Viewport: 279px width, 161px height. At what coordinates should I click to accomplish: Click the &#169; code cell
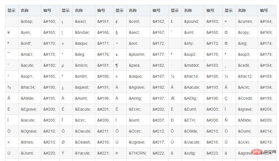click(x=267, y=32)
